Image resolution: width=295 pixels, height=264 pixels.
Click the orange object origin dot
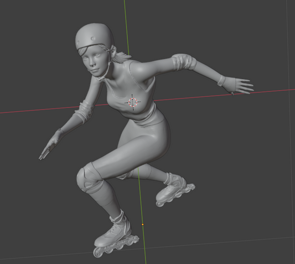click(143, 224)
